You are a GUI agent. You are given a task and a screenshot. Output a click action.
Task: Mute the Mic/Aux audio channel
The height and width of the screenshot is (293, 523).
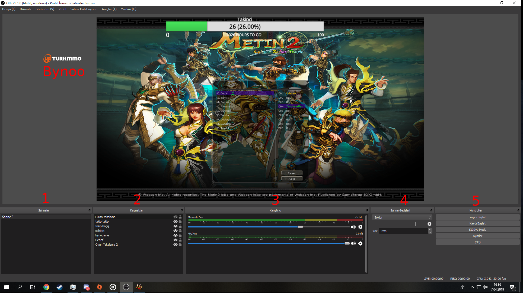[353, 243]
